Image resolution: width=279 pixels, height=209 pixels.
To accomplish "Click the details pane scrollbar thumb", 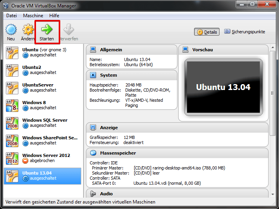I will pyautogui.click(x=272, y=93).
